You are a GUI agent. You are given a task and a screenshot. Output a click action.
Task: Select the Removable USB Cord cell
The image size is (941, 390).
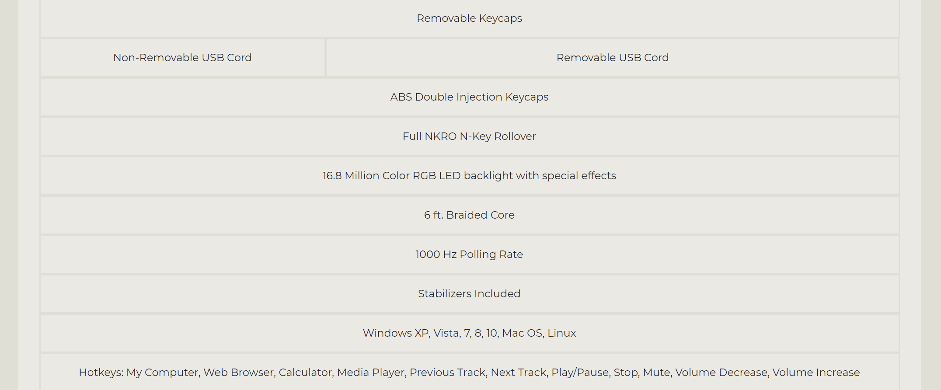(x=613, y=58)
